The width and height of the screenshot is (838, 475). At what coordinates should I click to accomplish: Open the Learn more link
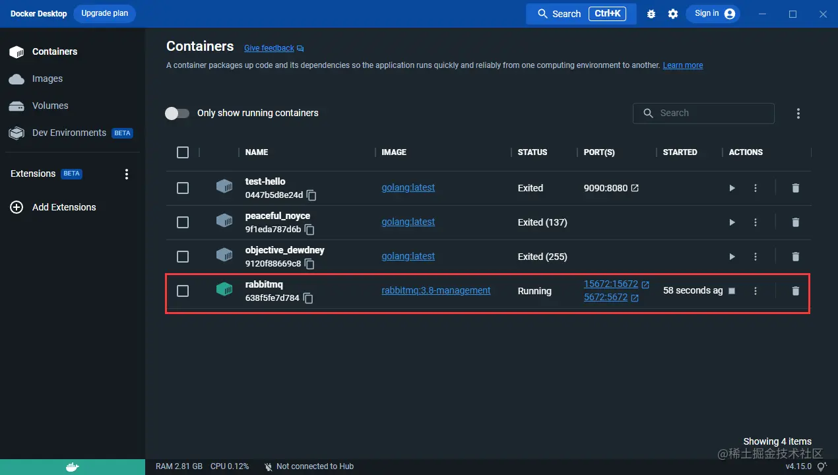[683, 65]
